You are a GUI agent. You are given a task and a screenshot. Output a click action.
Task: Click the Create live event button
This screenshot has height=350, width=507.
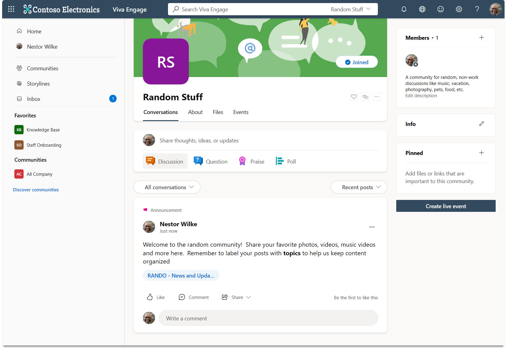point(445,206)
